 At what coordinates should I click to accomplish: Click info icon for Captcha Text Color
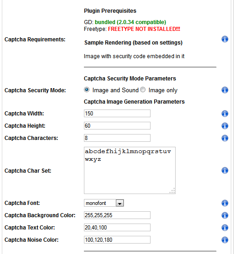point(225,228)
